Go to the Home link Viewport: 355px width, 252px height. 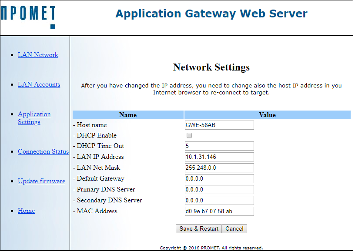pyautogui.click(x=26, y=211)
